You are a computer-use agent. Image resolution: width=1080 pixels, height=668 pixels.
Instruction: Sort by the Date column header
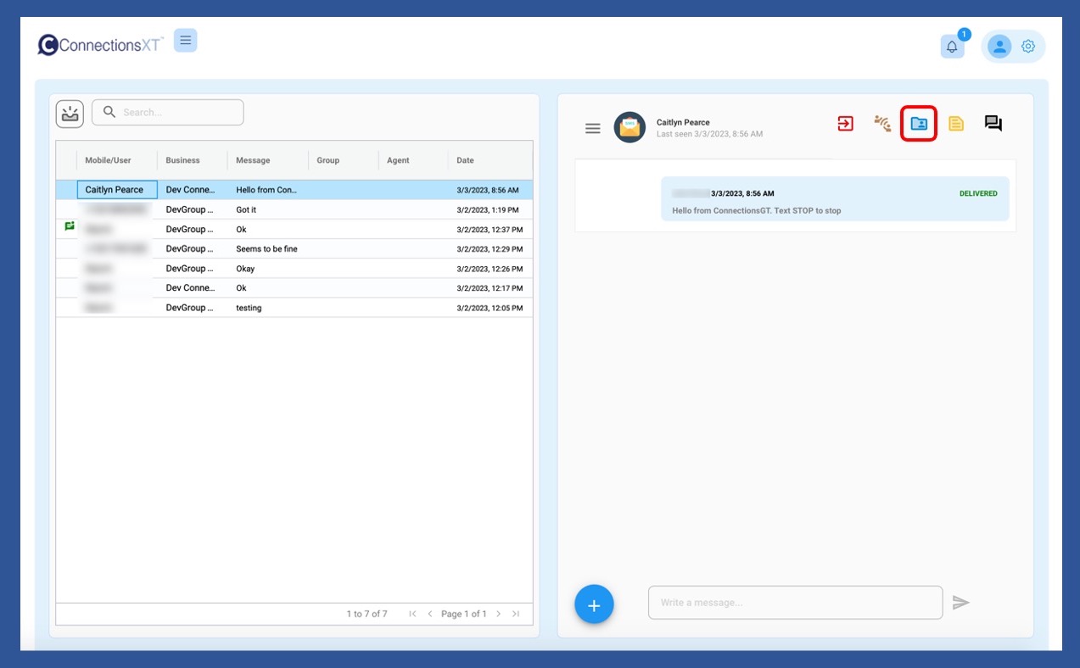(x=465, y=160)
